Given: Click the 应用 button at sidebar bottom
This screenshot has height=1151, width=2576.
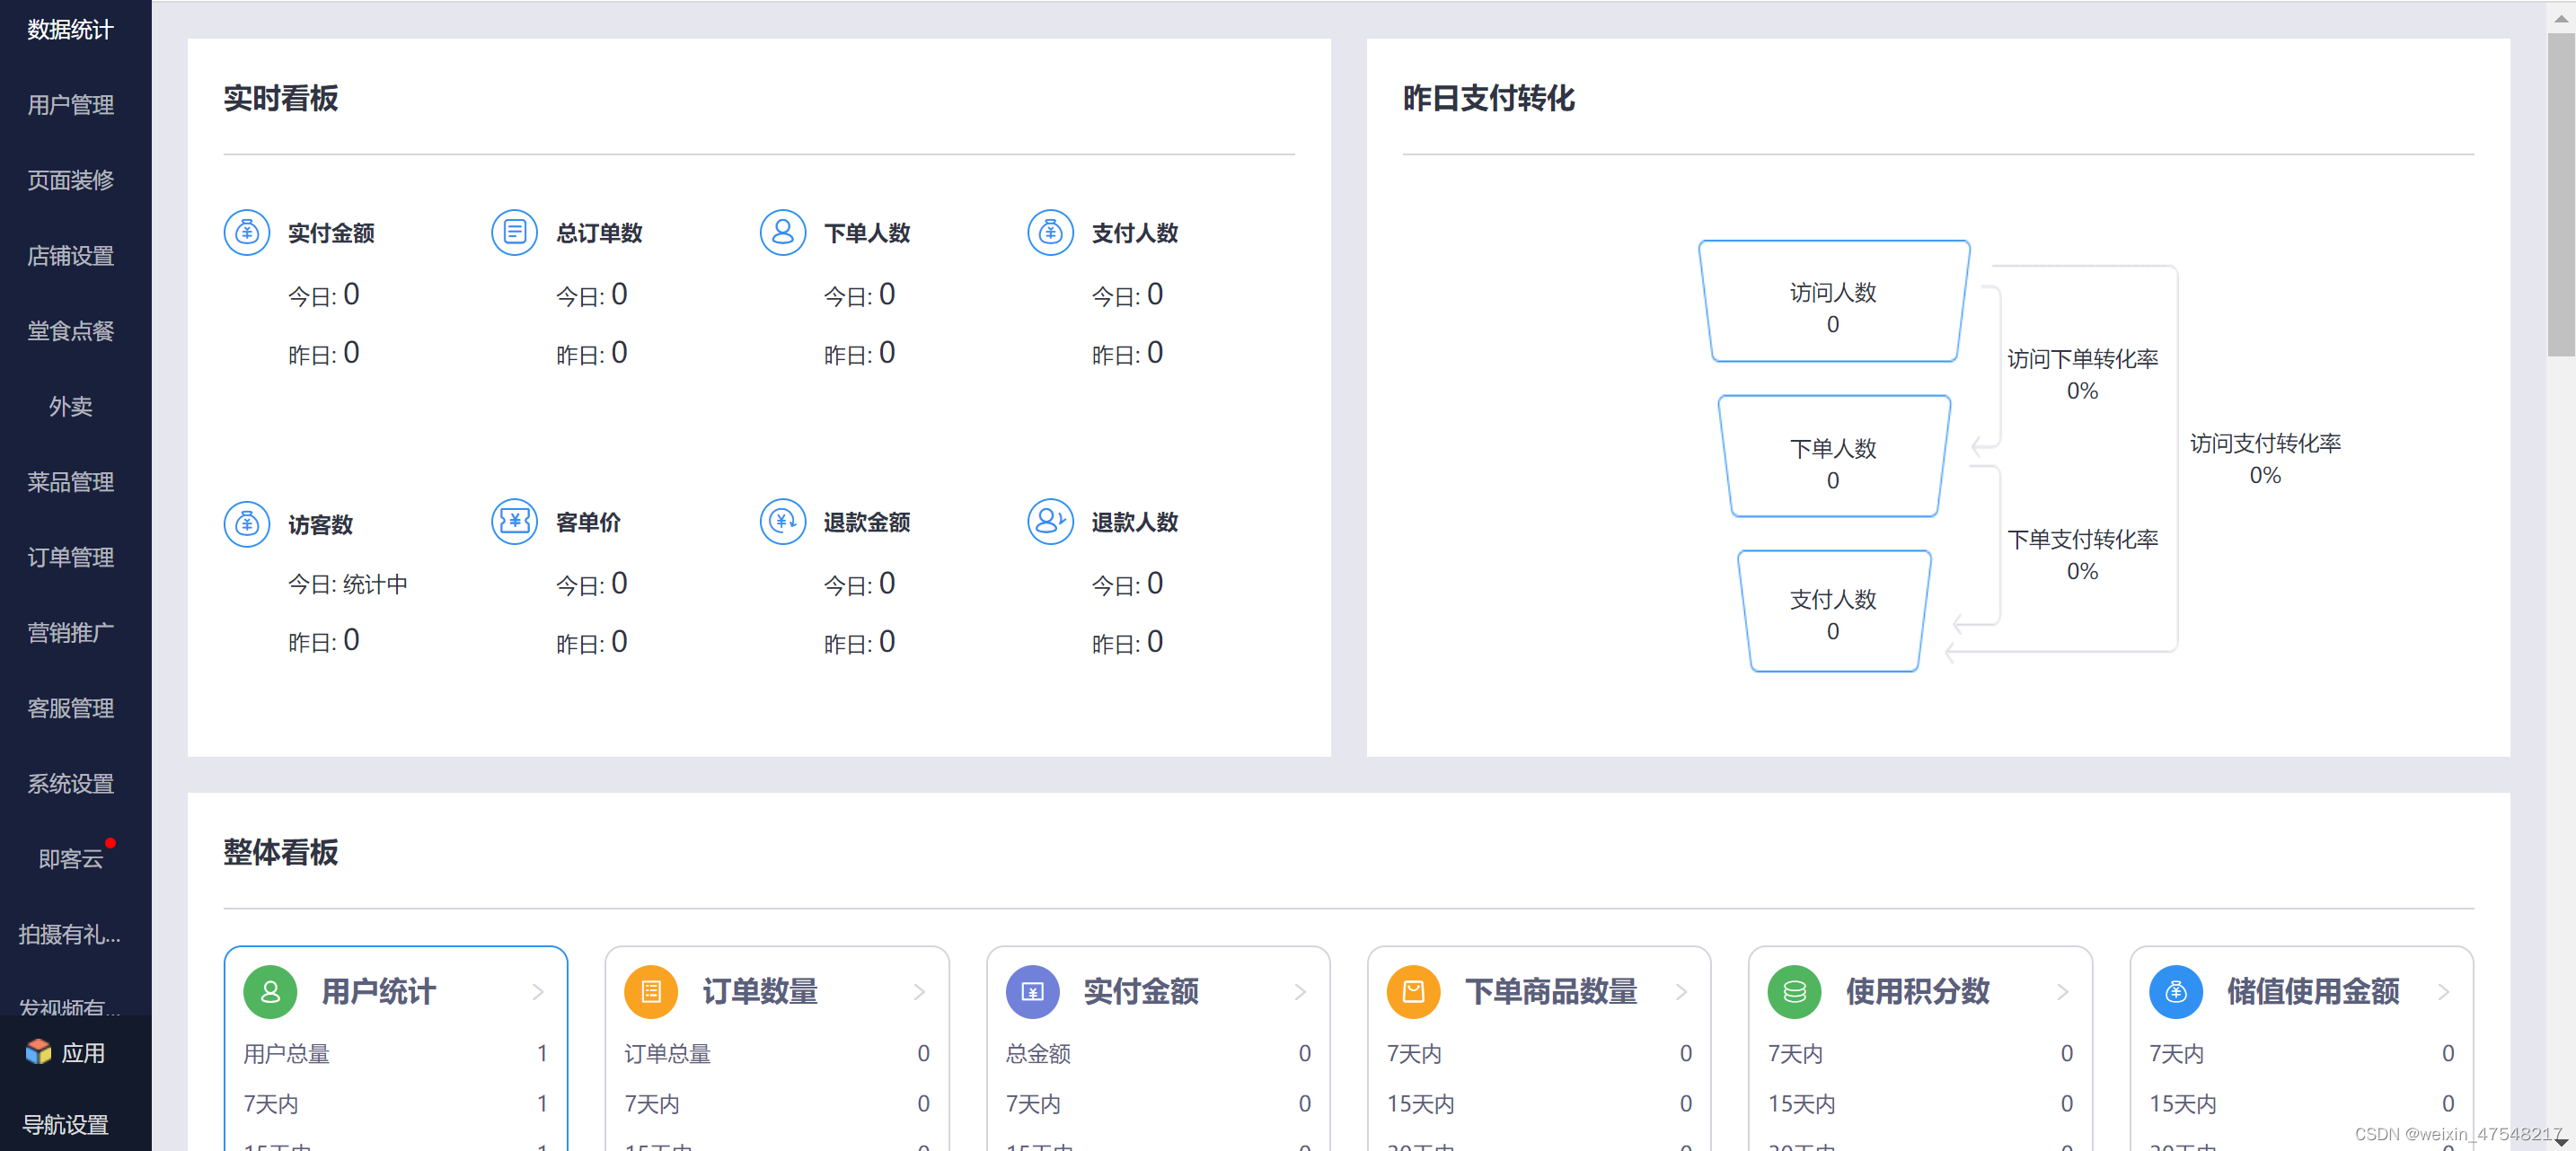Looking at the screenshot, I should pyautogui.click(x=66, y=1052).
